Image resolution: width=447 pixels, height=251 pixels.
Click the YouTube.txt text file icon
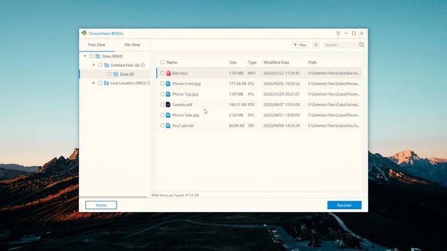pos(168,125)
